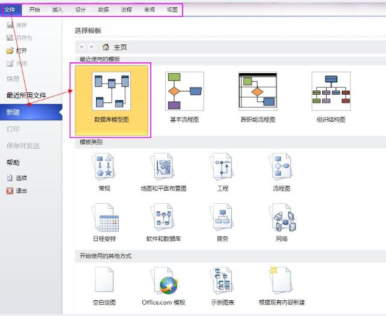Click the forward navigation arrow
Screen dimensions: 386x316
(x=91, y=47)
